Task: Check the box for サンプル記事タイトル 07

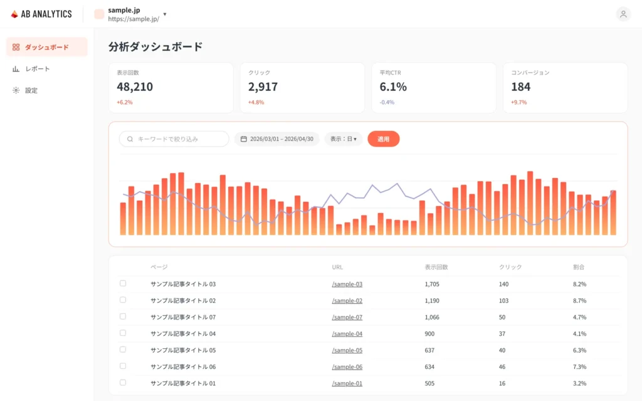Action: coord(123,316)
